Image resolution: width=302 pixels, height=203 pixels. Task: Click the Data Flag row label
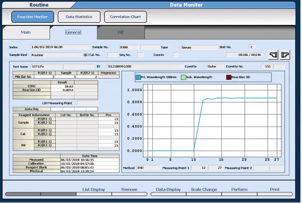(32, 109)
